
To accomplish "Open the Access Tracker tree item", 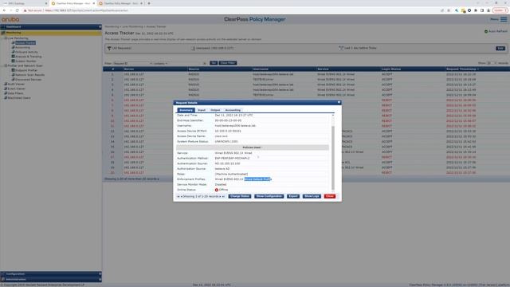I will click(x=25, y=42).
